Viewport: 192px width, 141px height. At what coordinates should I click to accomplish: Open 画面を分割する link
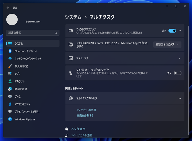(85, 116)
